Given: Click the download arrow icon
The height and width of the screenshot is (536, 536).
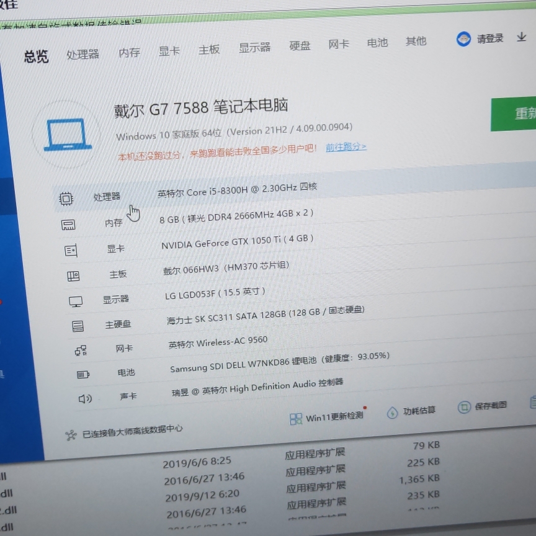Looking at the screenshot, I should point(521,37).
